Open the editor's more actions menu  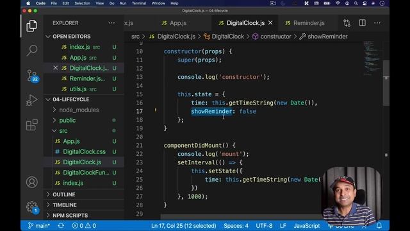(377, 23)
